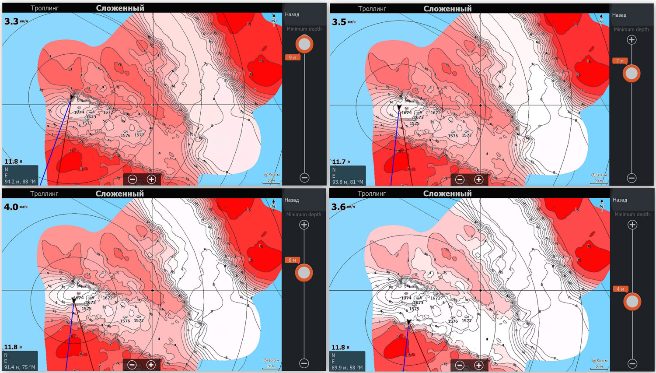Increase minimum depth in the 7 м panel
The height and width of the screenshot is (373, 656).
(632, 40)
